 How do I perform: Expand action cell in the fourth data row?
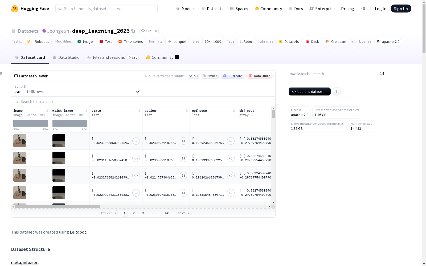(x=183, y=193)
